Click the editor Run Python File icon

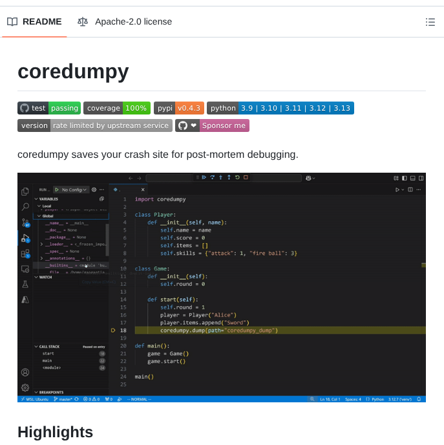pos(397,190)
